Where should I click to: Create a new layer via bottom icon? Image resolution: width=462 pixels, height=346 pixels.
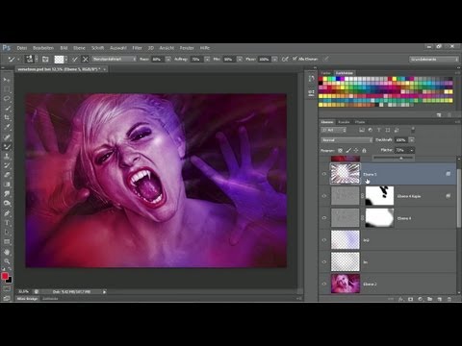pos(440,299)
